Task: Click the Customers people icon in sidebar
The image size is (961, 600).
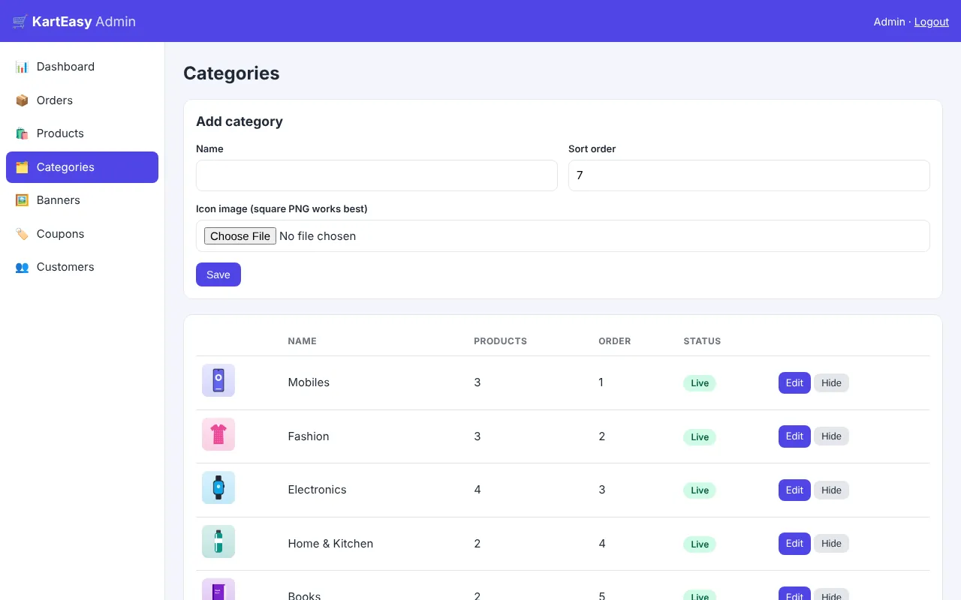Action: click(22, 267)
